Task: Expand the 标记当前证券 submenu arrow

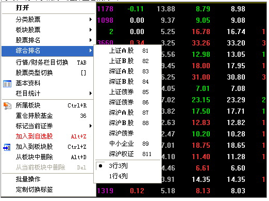Action: (91, 126)
